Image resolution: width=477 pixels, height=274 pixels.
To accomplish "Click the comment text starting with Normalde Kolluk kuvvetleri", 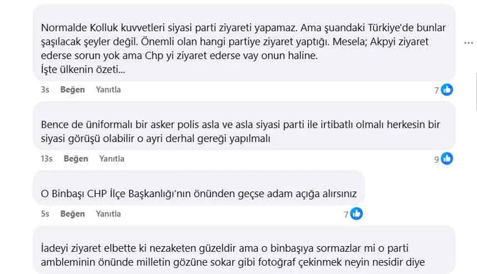I will pyautogui.click(x=233, y=42).
